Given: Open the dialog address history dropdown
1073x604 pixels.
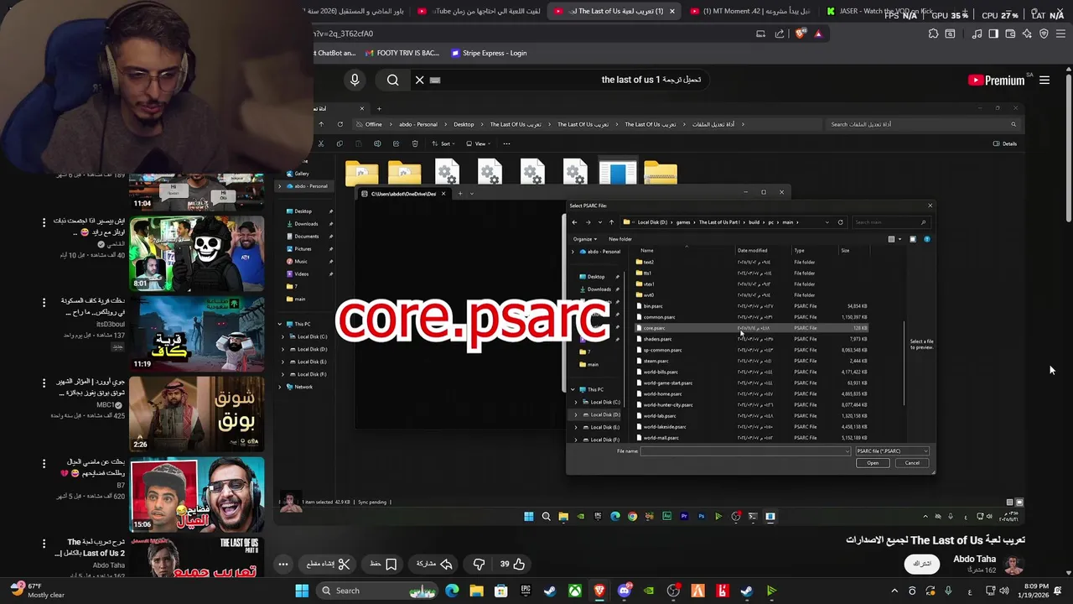Looking at the screenshot, I should coord(827,222).
